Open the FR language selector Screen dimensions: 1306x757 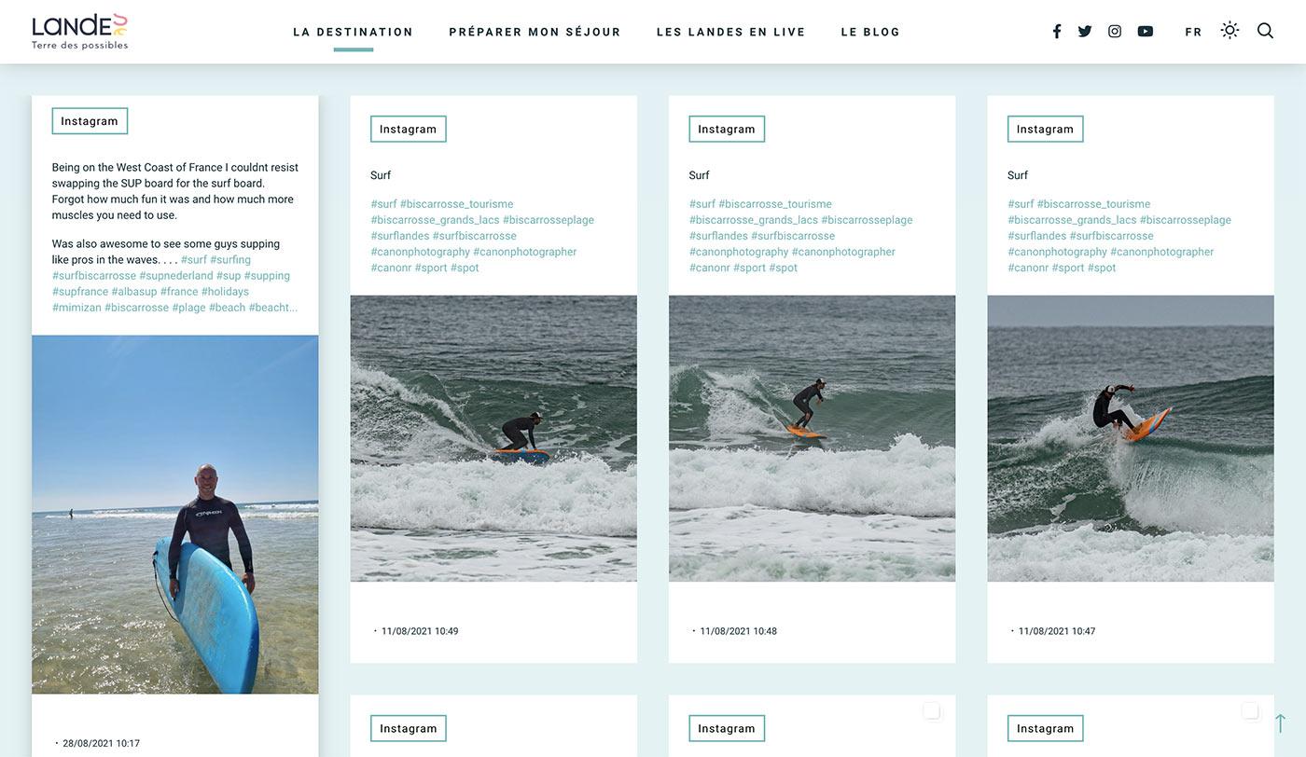[1194, 32]
